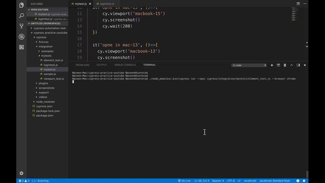Screen dimensions: 325x183
Task: Open the Explorer view icon
Action: click(x=21, y=5)
